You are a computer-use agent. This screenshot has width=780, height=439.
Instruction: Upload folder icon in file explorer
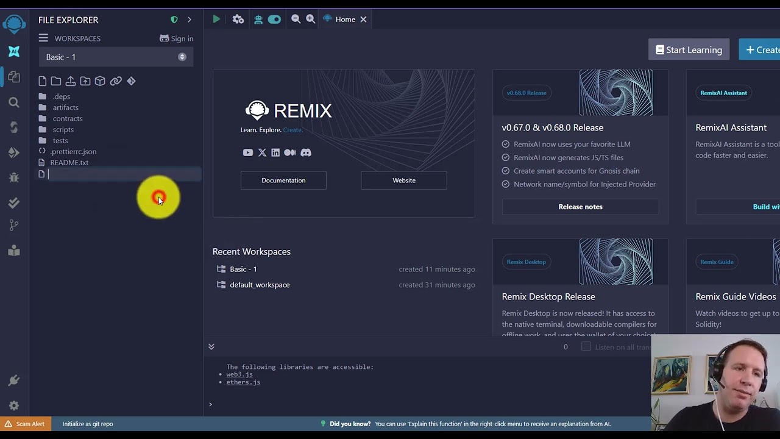click(85, 81)
